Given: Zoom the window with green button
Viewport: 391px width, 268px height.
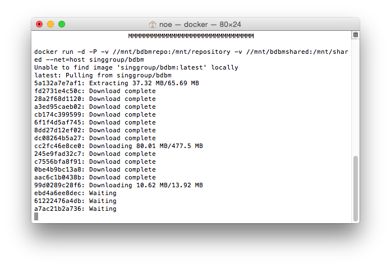Looking at the screenshot, I should 62,24.
